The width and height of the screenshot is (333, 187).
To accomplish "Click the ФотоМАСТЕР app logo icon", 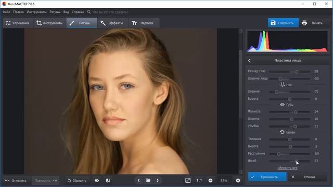I will pyautogui.click(x=4, y=4).
